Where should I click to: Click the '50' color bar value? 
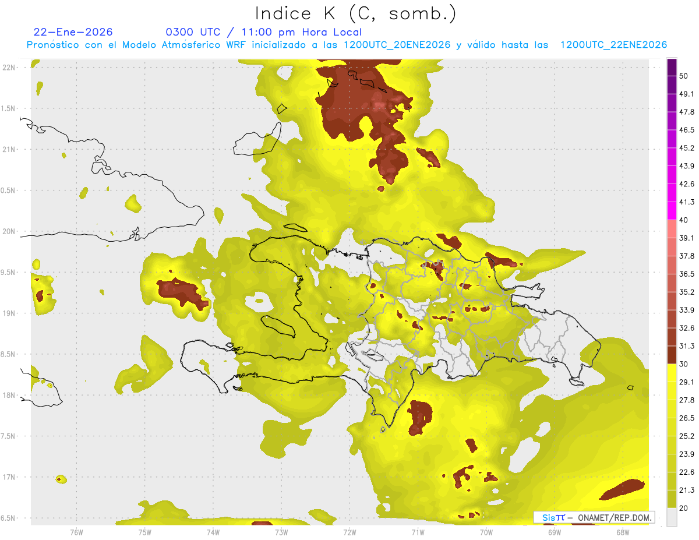(x=684, y=76)
